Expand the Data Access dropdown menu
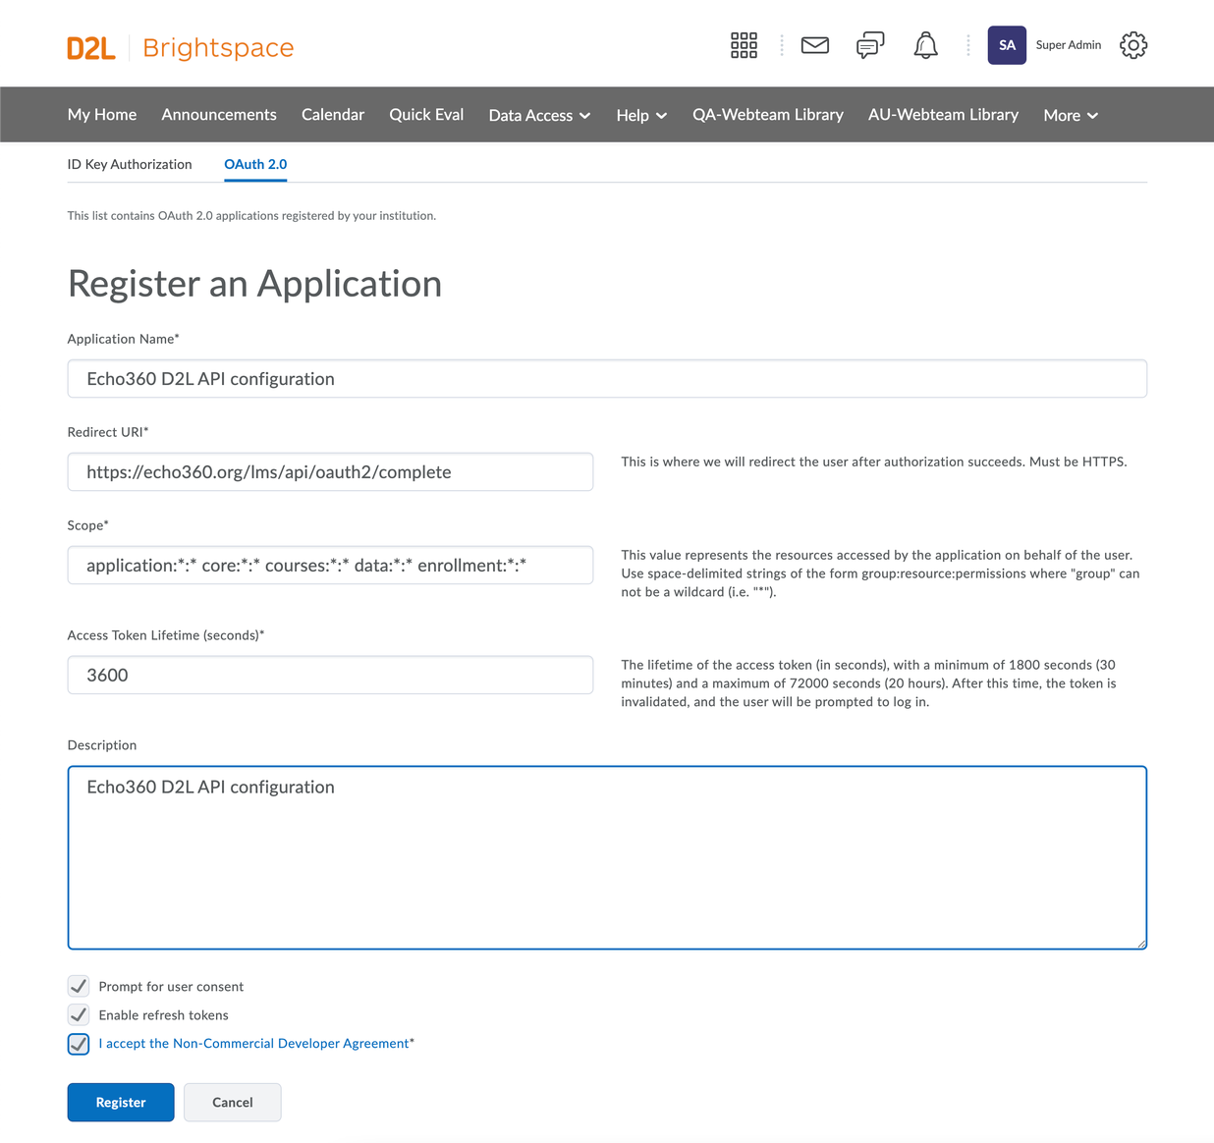This screenshot has height=1143, width=1214. (x=539, y=115)
